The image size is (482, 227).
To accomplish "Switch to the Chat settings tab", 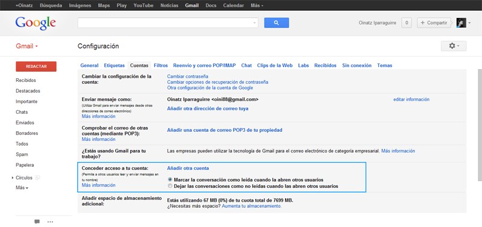I will point(246,66).
